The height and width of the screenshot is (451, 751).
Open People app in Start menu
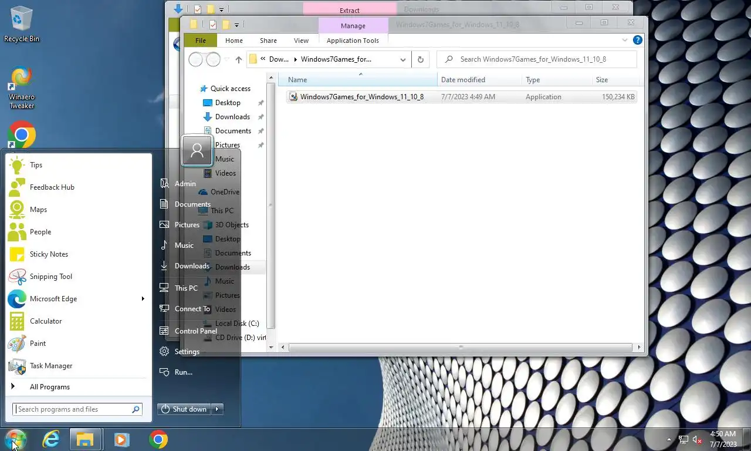coord(77,232)
